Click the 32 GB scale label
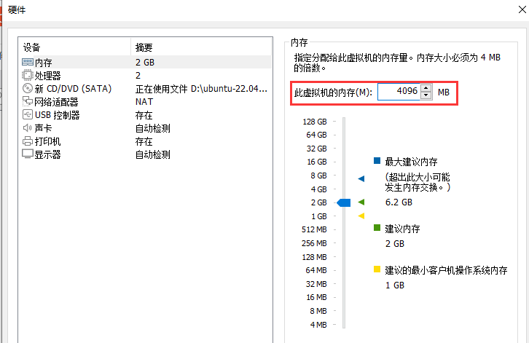The height and width of the screenshot is (343, 529). coord(316,149)
